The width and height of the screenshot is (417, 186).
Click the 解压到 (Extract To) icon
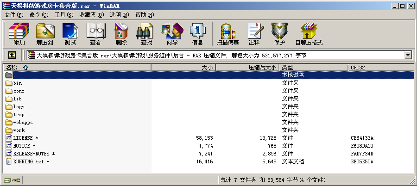[x=45, y=34]
